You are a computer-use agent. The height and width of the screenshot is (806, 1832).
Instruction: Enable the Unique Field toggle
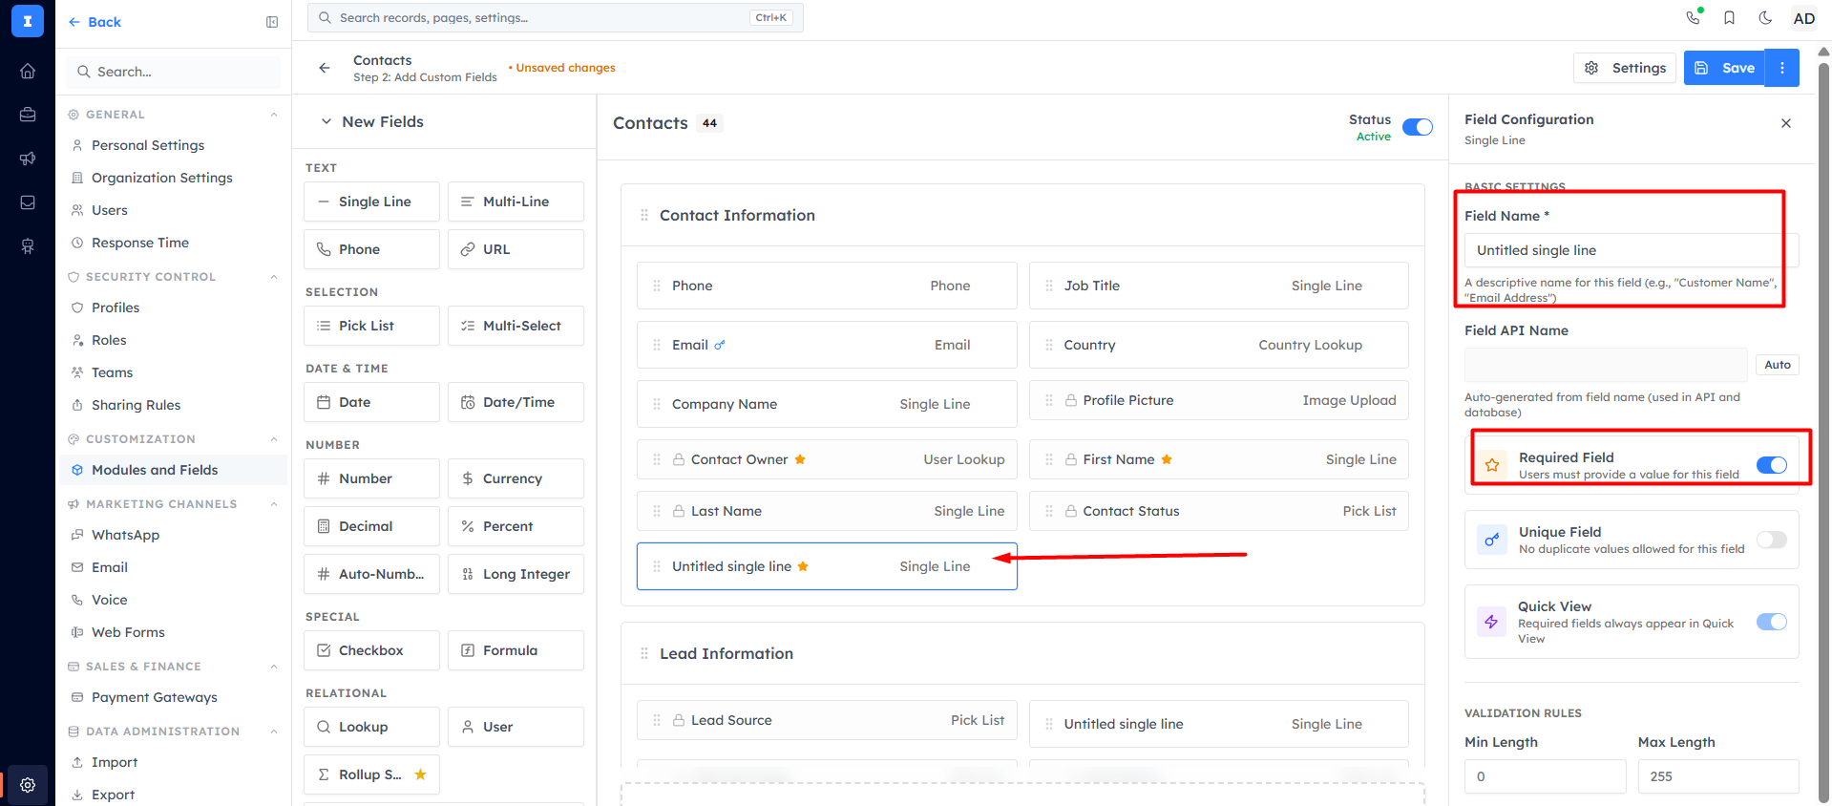(1772, 540)
